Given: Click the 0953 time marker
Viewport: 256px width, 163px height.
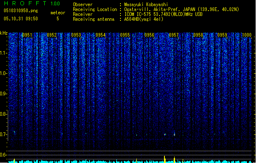Looking at the screenshot, I should click(76, 35).
